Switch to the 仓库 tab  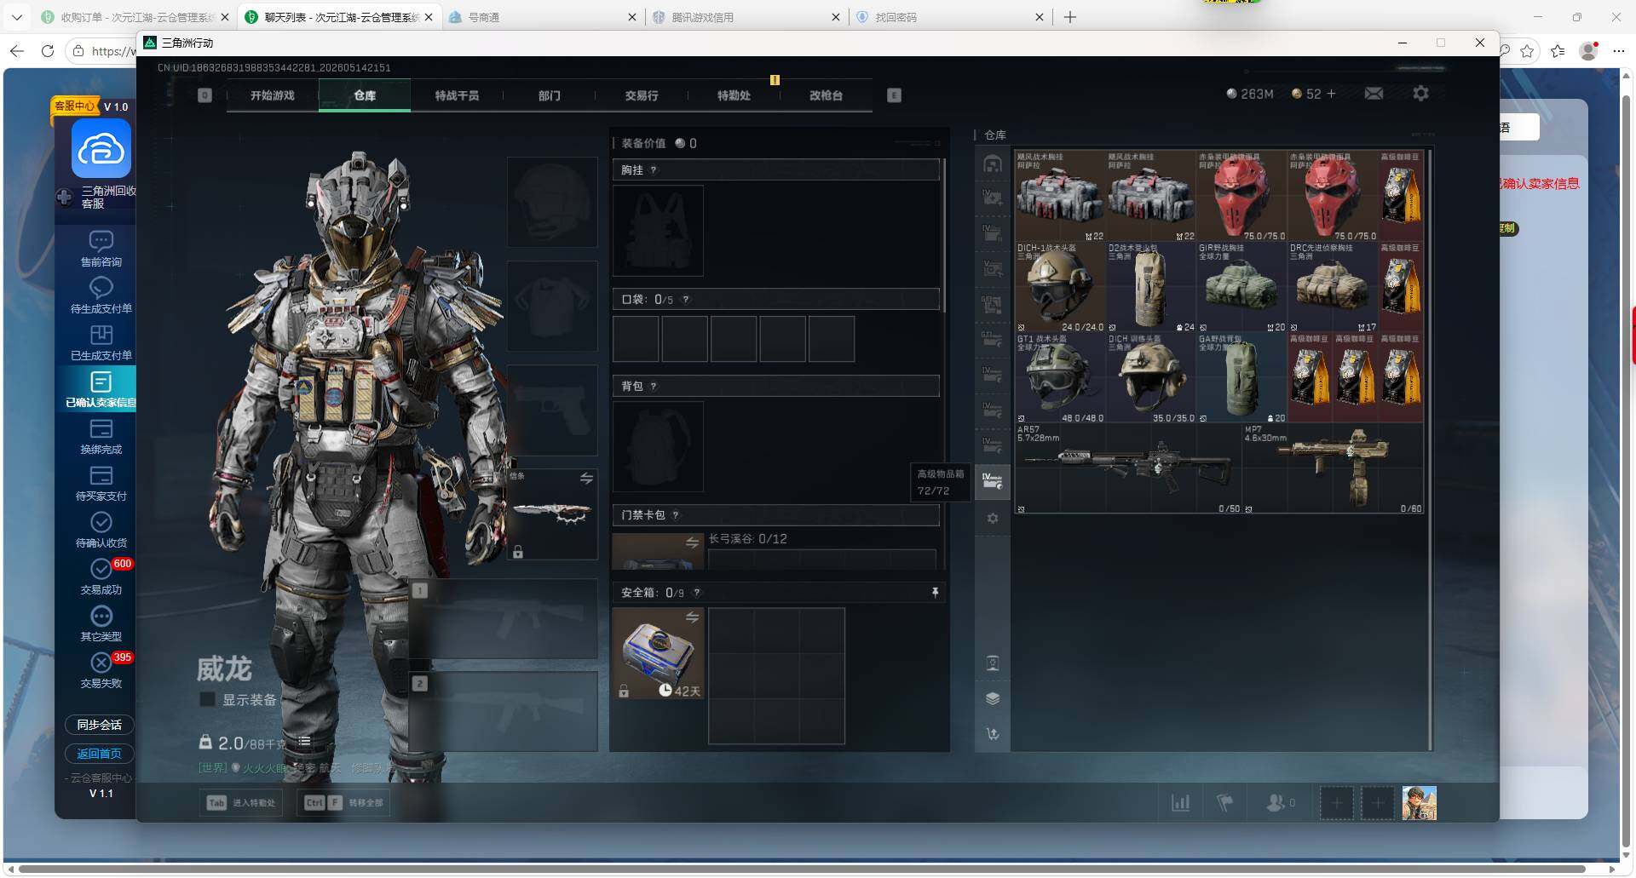(x=365, y=95)
